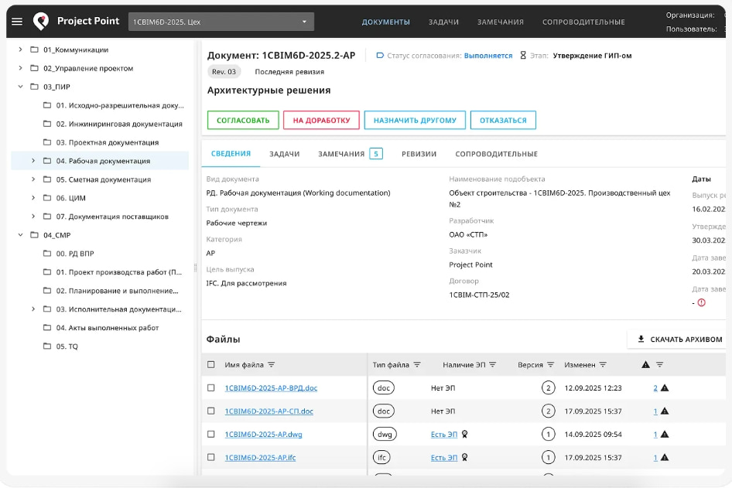Switch to the РЕВИЗИИ tab
732x488 pixels.
[419, 154]
